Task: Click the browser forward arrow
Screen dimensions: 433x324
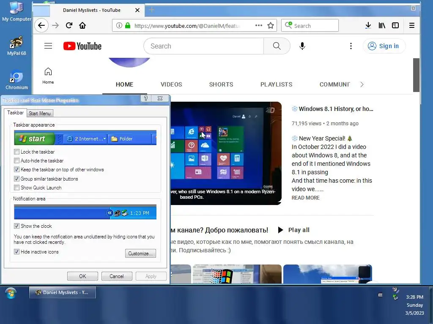Action: (55, 26)
